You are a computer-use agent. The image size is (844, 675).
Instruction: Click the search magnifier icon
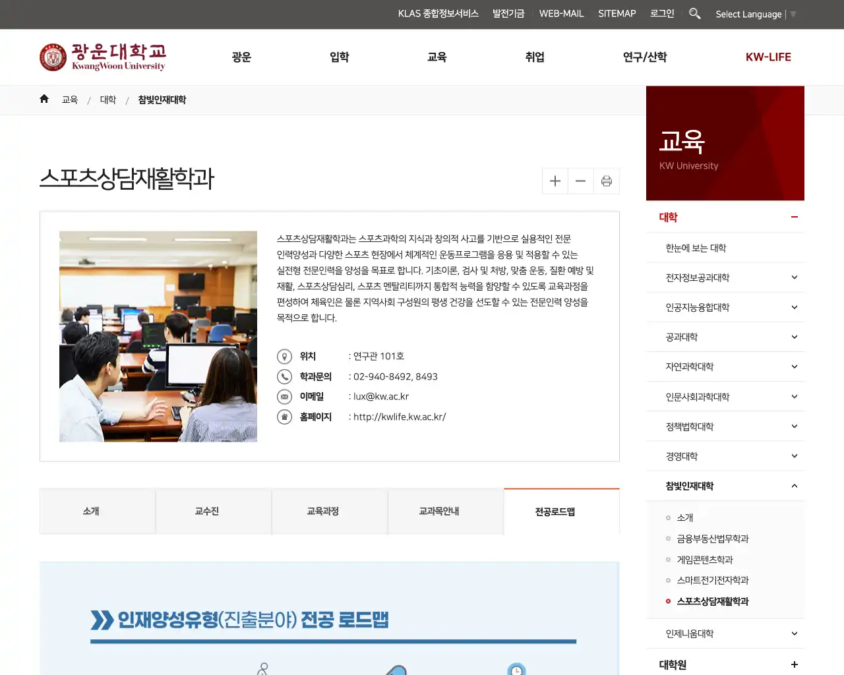694,13
